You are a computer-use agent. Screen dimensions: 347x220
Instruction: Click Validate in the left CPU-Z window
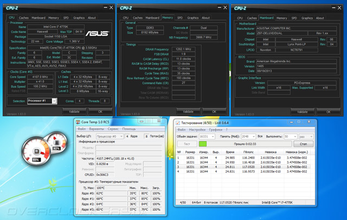tap(74, 112)
